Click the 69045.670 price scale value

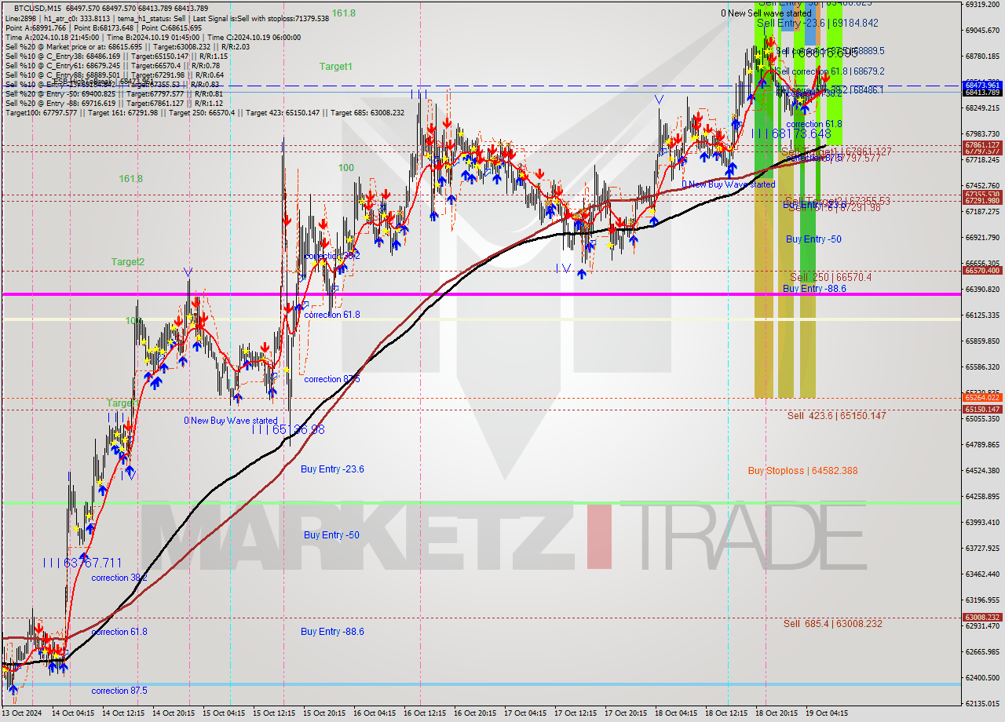point(983,31)
